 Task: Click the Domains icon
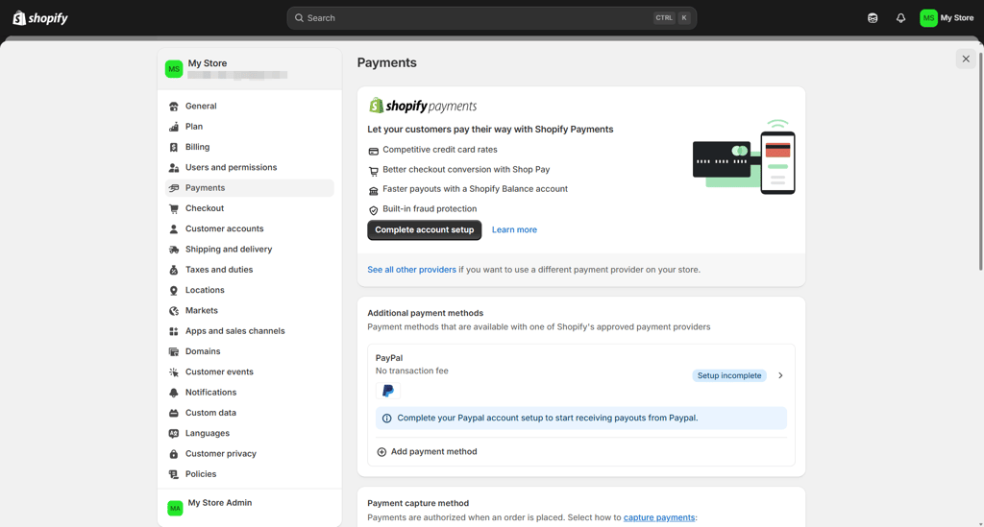tap(174, 351)
